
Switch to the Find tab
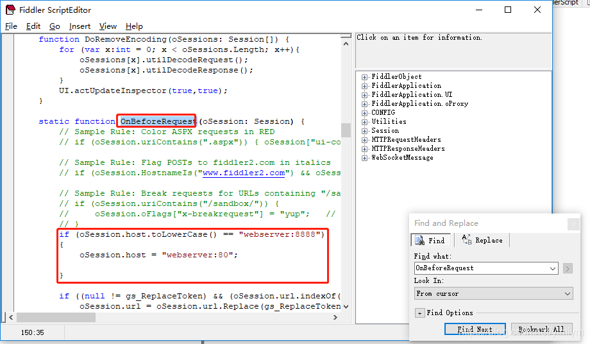coord(430,240)
